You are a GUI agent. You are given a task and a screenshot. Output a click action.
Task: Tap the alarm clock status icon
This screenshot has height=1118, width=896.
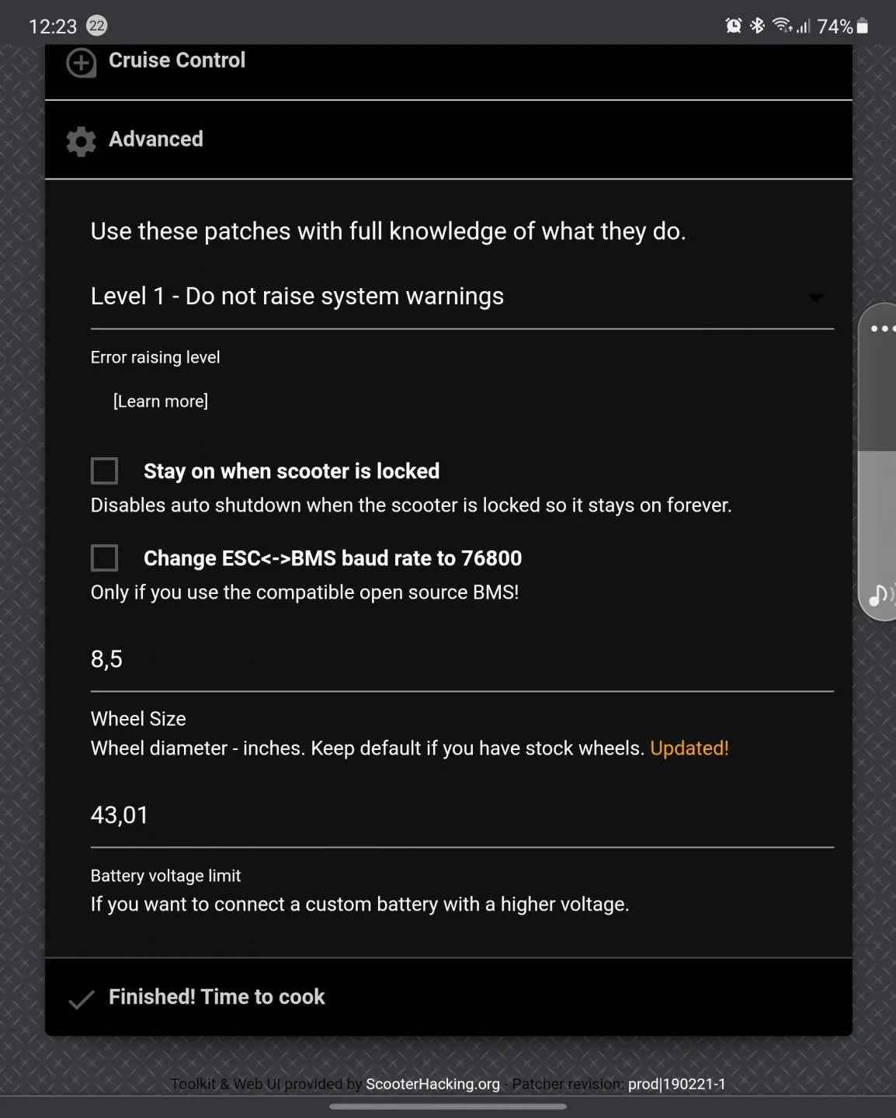point(734,26)
